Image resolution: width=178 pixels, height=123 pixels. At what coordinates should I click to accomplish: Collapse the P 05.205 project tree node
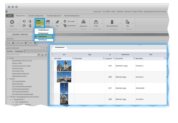[x=8, y=97]
